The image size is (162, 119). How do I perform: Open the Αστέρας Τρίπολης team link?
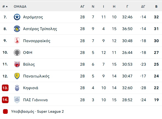40,29
